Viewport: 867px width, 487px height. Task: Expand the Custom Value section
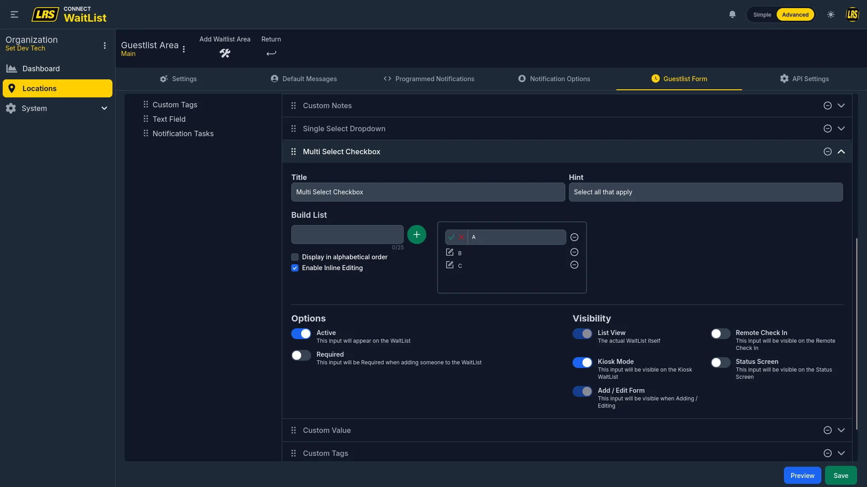pos(841,430)
